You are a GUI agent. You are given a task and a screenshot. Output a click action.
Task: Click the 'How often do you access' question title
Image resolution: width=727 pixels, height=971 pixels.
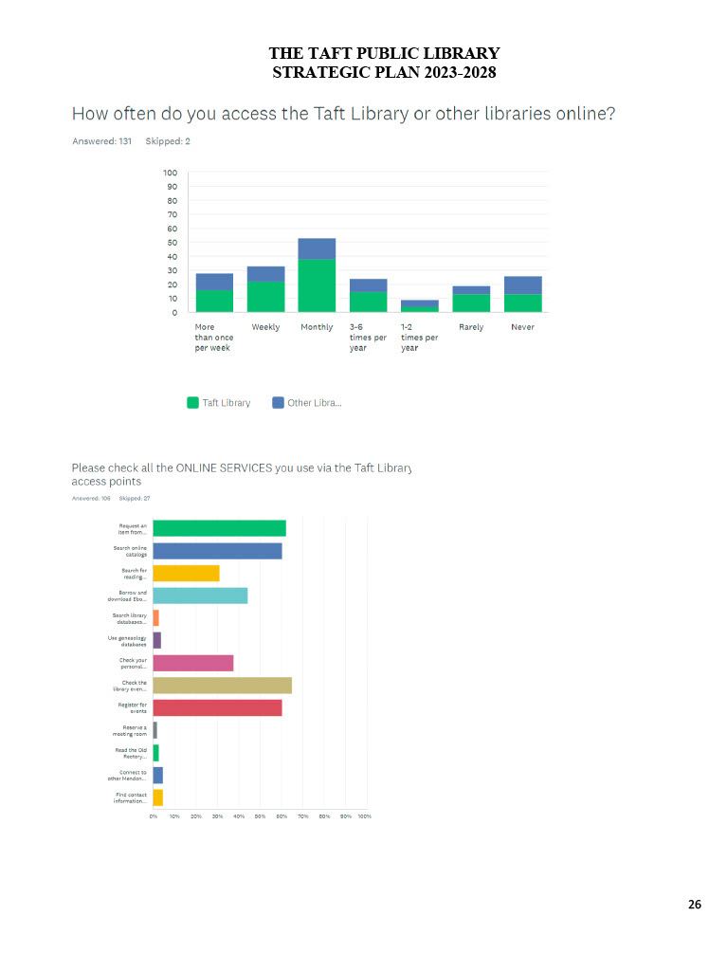click(344, 115)
